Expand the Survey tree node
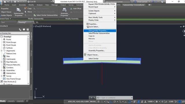The image size is (185, 104). coord(1,76)
